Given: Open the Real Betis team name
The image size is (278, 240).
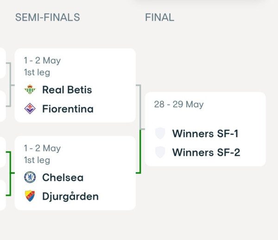Looking at the screenshot, I should point(67,90).
